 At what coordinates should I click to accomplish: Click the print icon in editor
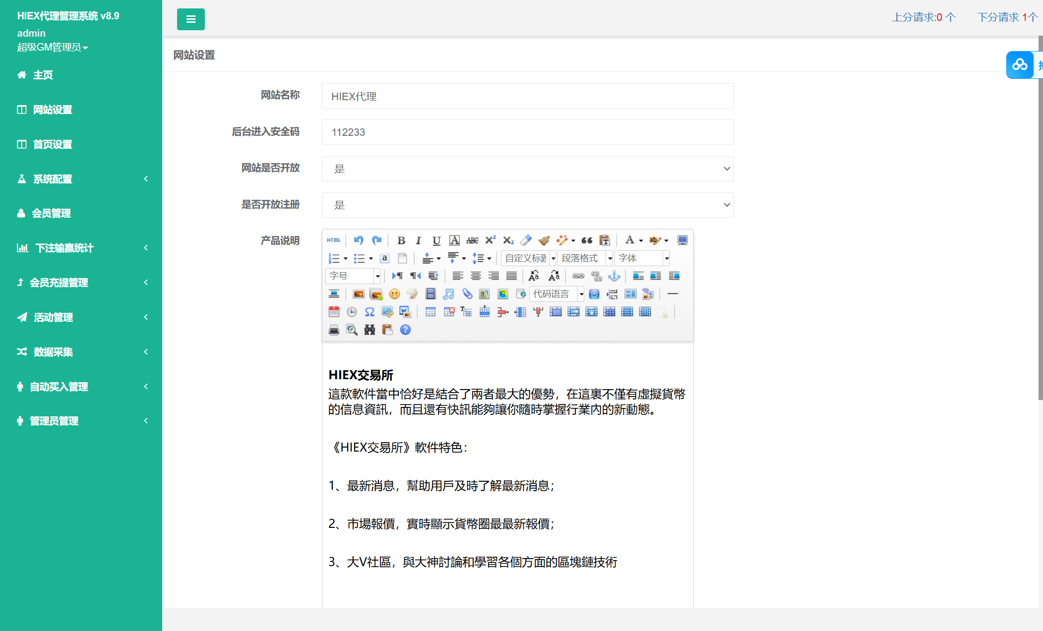pyautogui.click(x=334, y=330)
